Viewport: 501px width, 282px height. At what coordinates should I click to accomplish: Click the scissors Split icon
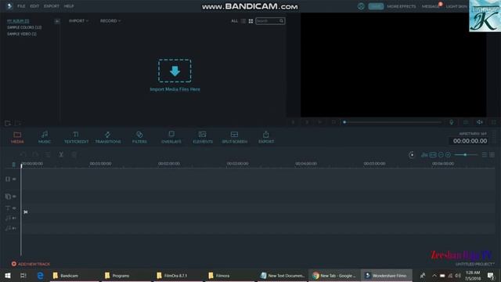coord(61,155)
